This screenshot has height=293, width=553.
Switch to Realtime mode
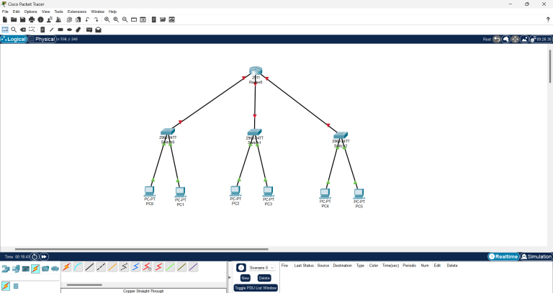[503, 257]
